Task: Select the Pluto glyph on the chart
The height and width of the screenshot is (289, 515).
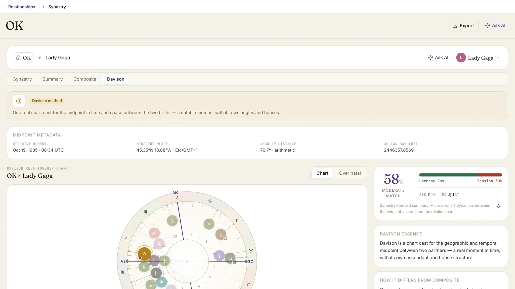Action: point(154,260)
